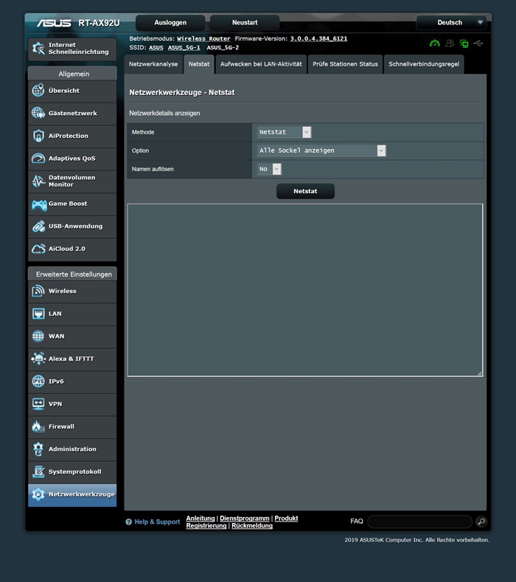Switch to the Netzwerkanalyse tab

click(153, 64)
